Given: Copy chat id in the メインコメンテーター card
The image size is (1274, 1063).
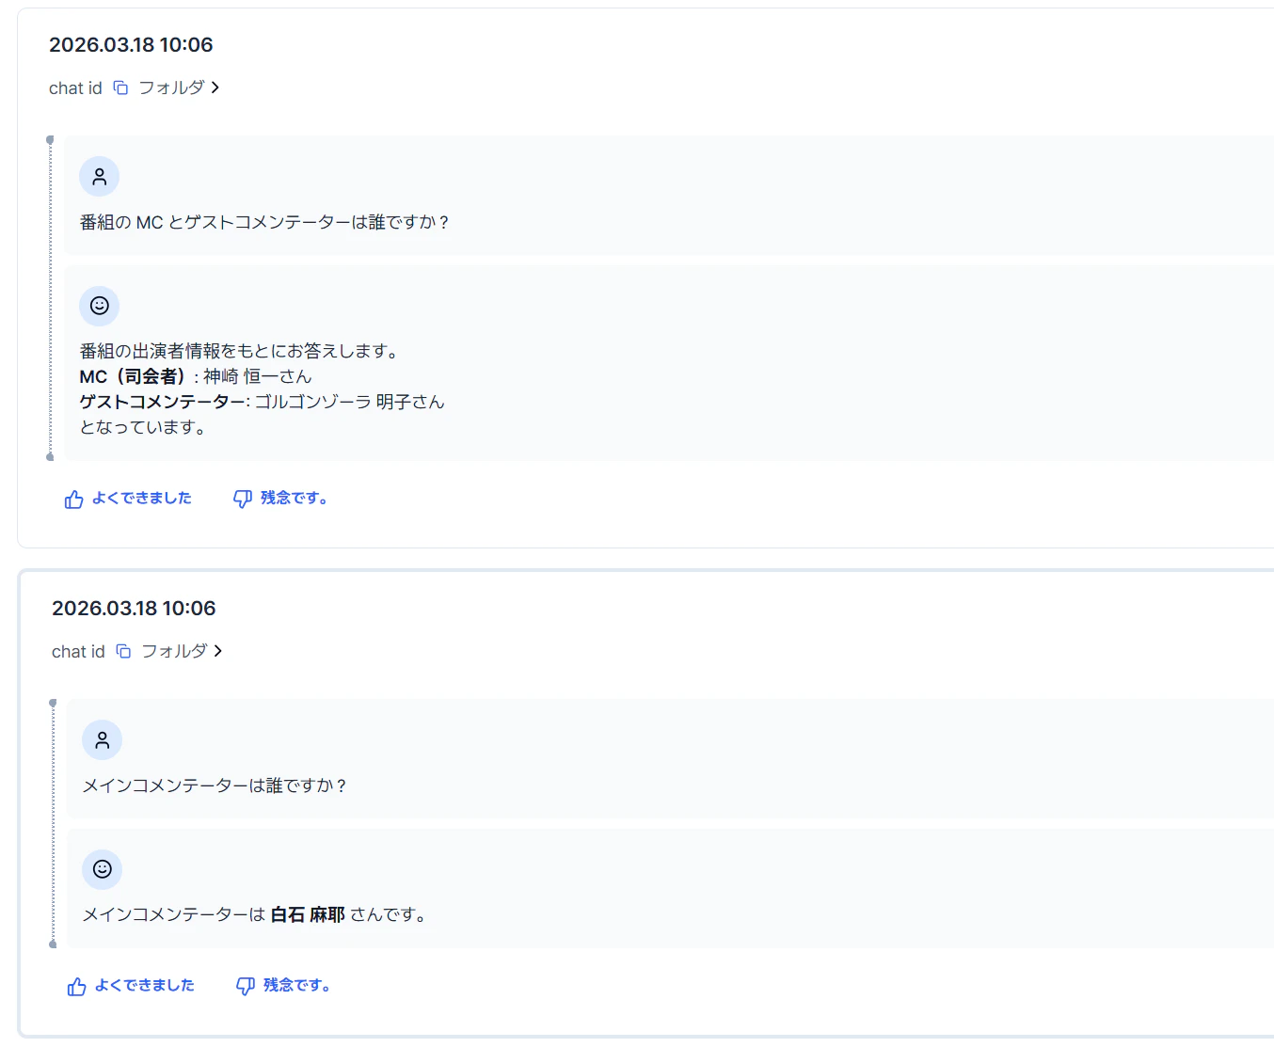Looking at the screenshot, I should [x=123, y=651].
